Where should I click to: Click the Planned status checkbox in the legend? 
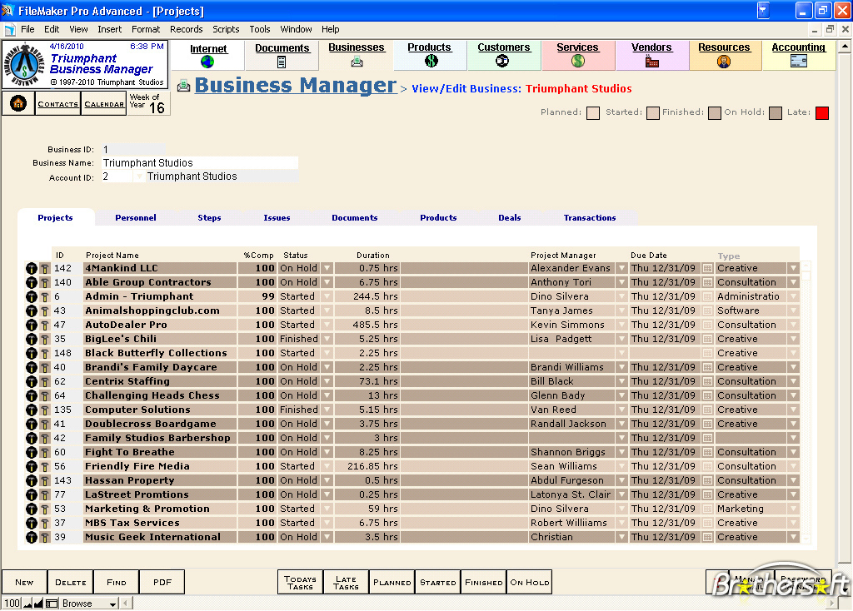tap(595, 112)
